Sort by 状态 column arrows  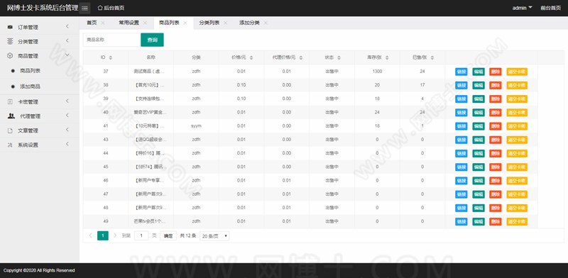339,57
